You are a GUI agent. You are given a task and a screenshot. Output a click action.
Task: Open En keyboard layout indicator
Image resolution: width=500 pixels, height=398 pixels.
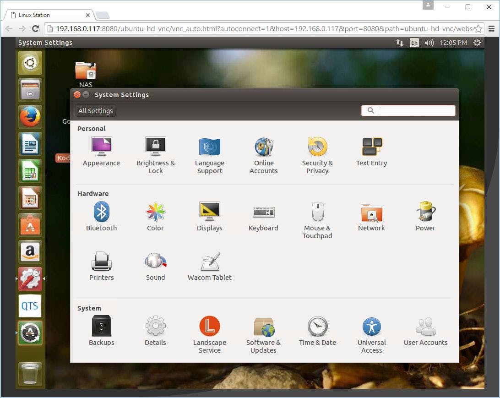(x=414, y=43)
